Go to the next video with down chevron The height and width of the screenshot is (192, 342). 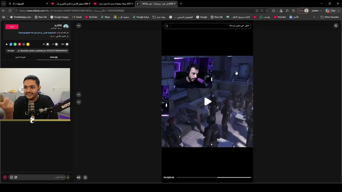coord(79,102)
